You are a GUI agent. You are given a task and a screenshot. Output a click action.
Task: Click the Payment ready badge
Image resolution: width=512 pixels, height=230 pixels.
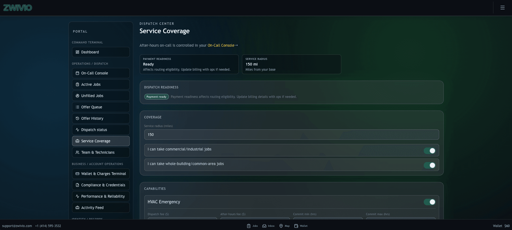click(x=156, y=97)
